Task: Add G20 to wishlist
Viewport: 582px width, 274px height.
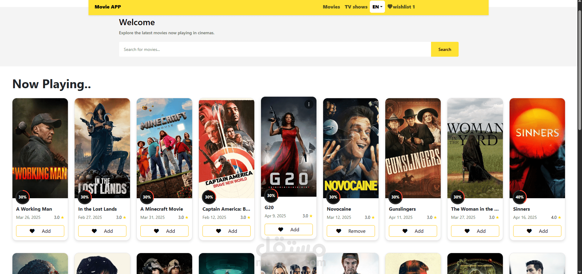Action: 289,229
